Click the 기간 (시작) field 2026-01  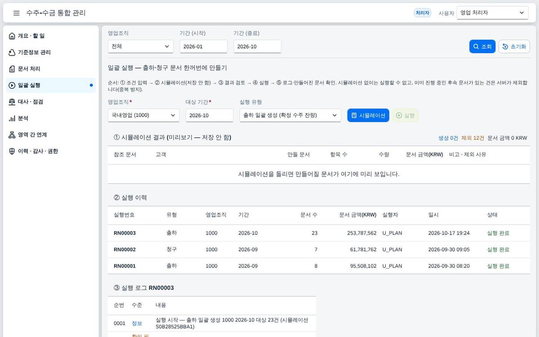coord(203,46)
